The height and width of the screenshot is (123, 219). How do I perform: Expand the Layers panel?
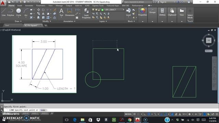(x=103, y=21)
